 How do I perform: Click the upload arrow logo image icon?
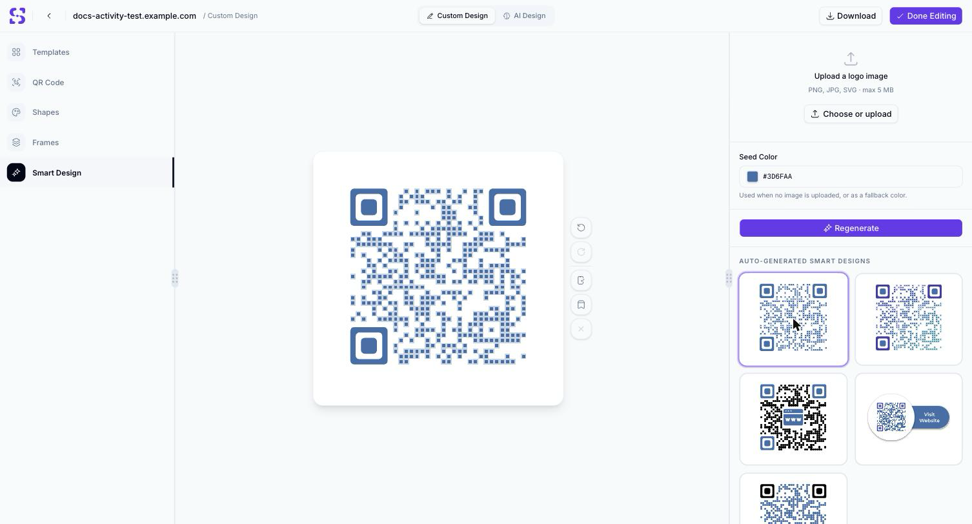point(851,59)
